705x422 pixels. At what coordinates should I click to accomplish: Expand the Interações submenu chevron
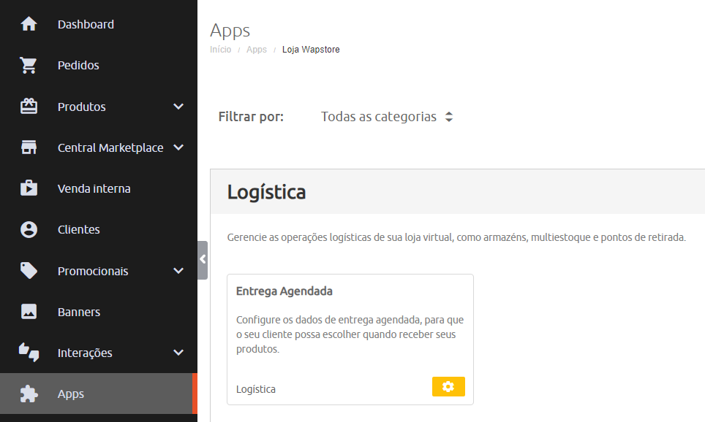click(x=178, y=353)
